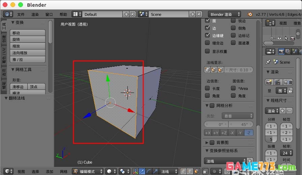Enable the *Area face info checkbox
The image size is (302, 175).
click(233, 88)
